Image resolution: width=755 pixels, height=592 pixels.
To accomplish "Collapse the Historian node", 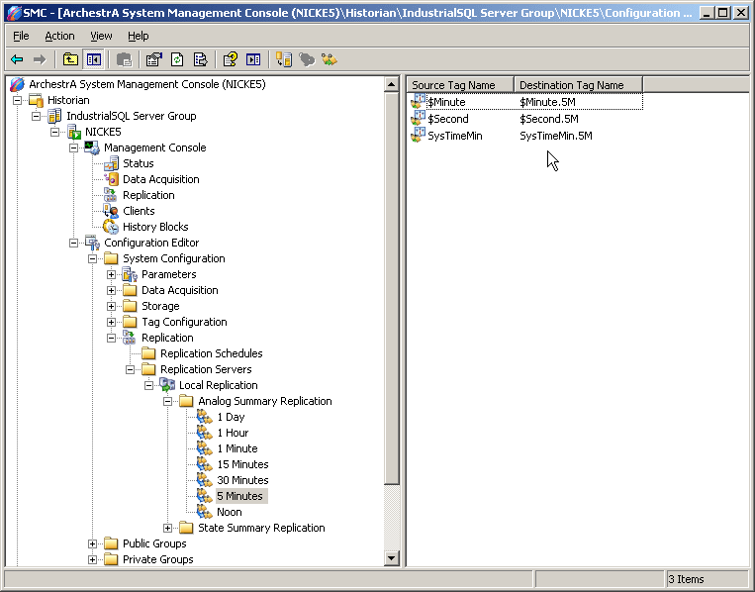I will (x=18, y=100).
